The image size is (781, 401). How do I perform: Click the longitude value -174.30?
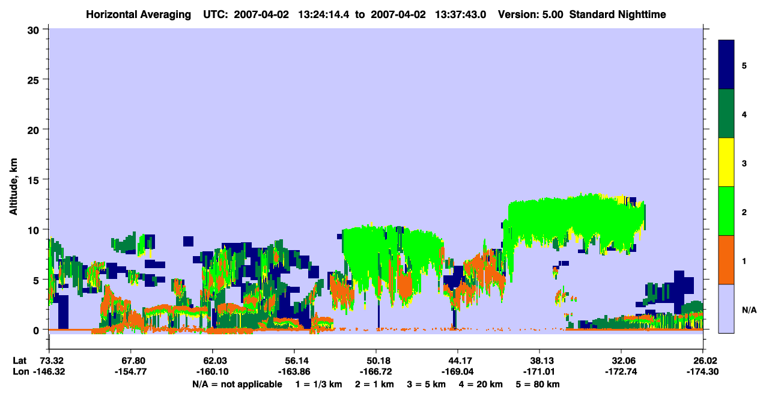click(x=703, y=372)
